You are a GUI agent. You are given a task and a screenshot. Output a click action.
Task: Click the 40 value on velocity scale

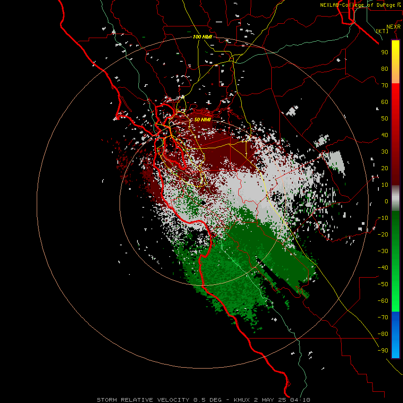385,135
